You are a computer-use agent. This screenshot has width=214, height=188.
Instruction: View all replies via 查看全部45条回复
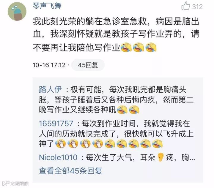(70, 170)
